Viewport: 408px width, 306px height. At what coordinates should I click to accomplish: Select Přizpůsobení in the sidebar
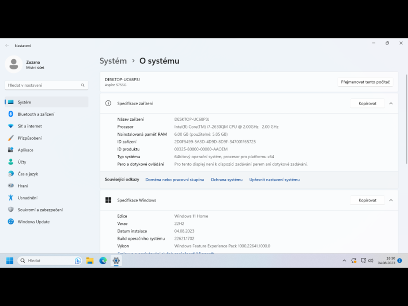point(30,138)
